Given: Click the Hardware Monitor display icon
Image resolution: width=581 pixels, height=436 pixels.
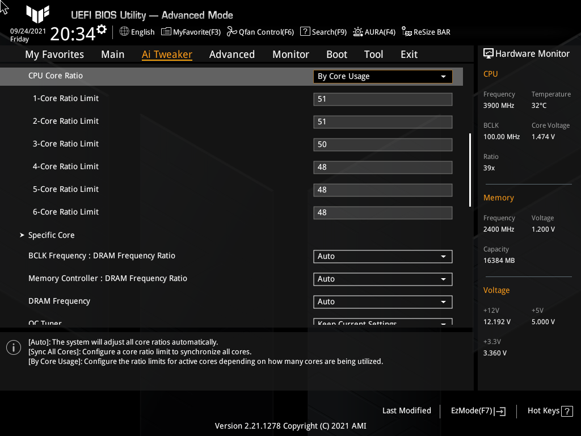Looking at the screenshot, I should 489,53.
